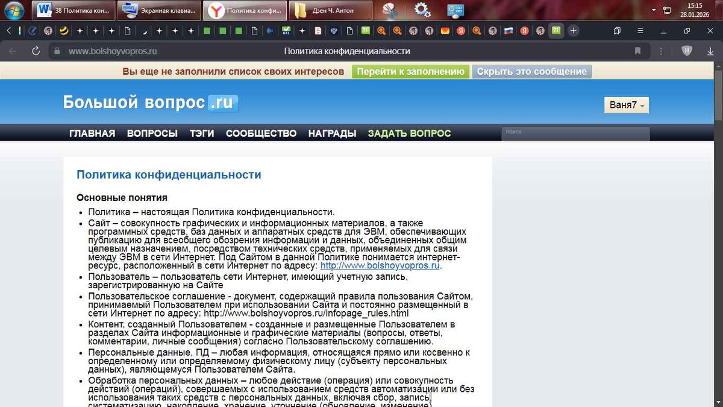Open the control panel icon on the taskbar
Viewport: 723px width, 407px height.
coord(455,10)
